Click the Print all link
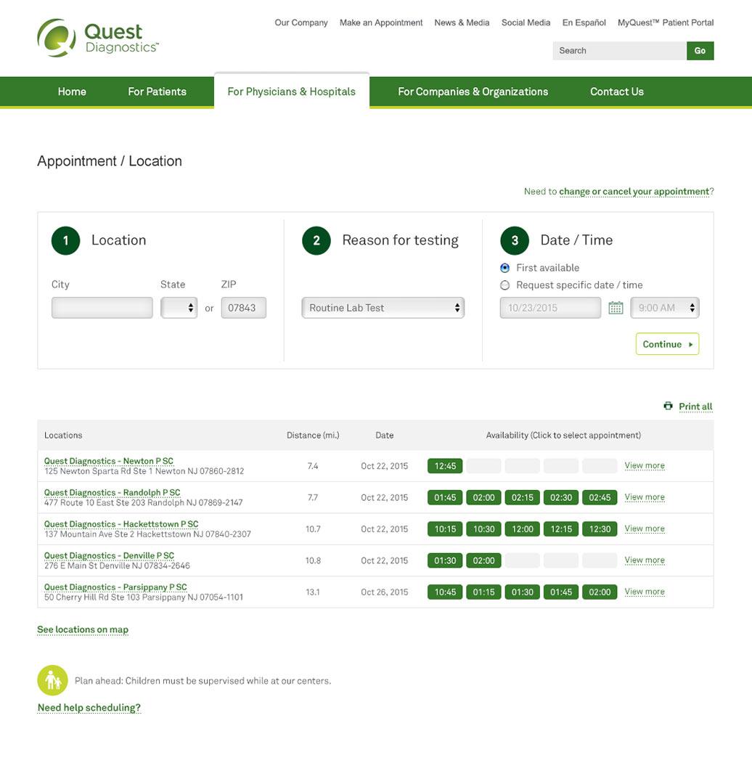 (x=695, y=407)
